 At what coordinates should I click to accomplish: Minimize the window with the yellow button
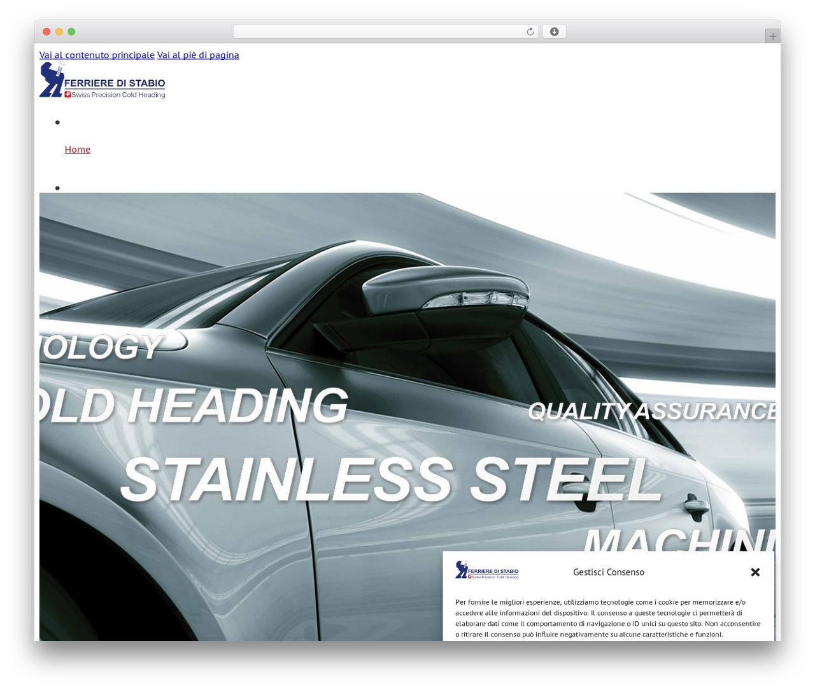[x=59, y=32]
